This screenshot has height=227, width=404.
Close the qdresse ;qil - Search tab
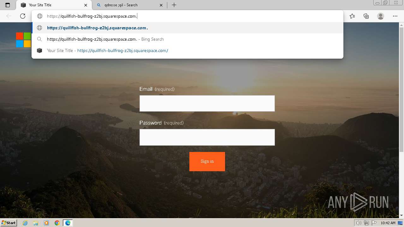[161, 5]
